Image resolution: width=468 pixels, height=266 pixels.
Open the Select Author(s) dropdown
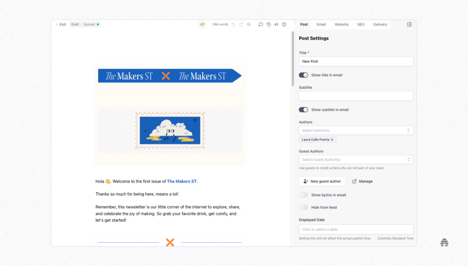356,130
